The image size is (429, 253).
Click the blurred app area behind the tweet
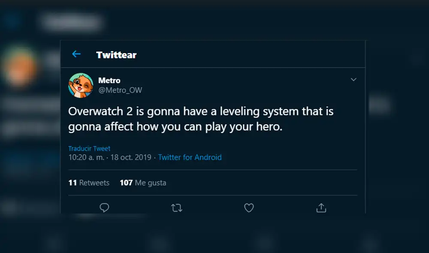[x=26, y=129]
